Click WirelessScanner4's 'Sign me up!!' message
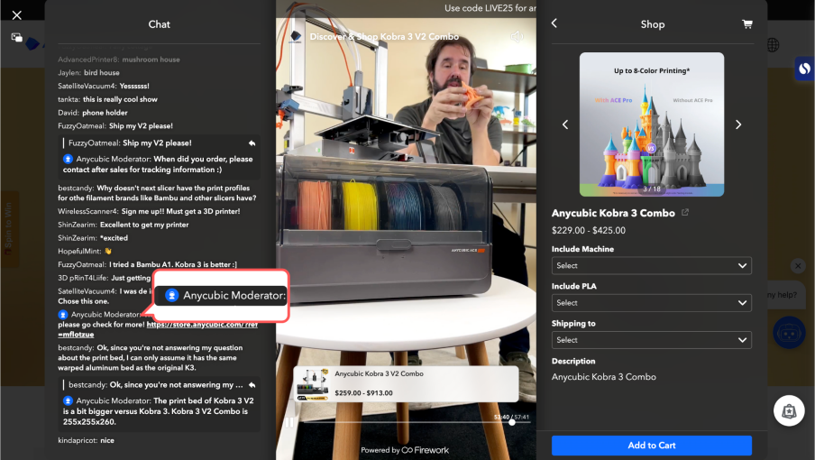The height and width of the screenshot is (460, 815). (149, 212)
